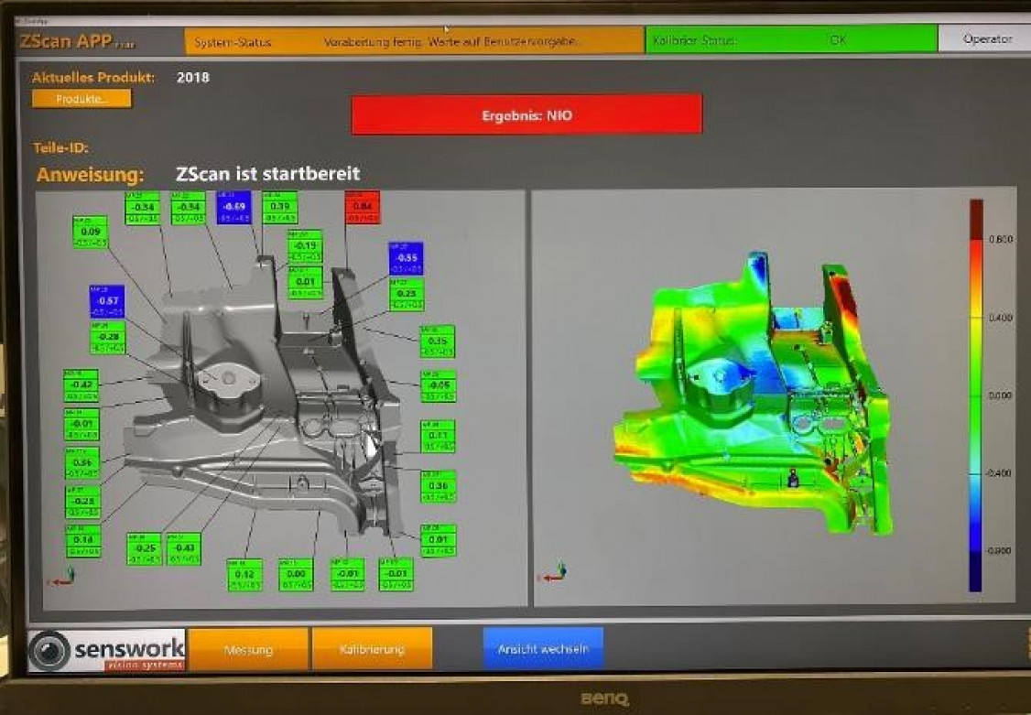This screenshot has height=715, width=1031.
Task: Click the senswork camera lens logo
Action: pos(50,651)
